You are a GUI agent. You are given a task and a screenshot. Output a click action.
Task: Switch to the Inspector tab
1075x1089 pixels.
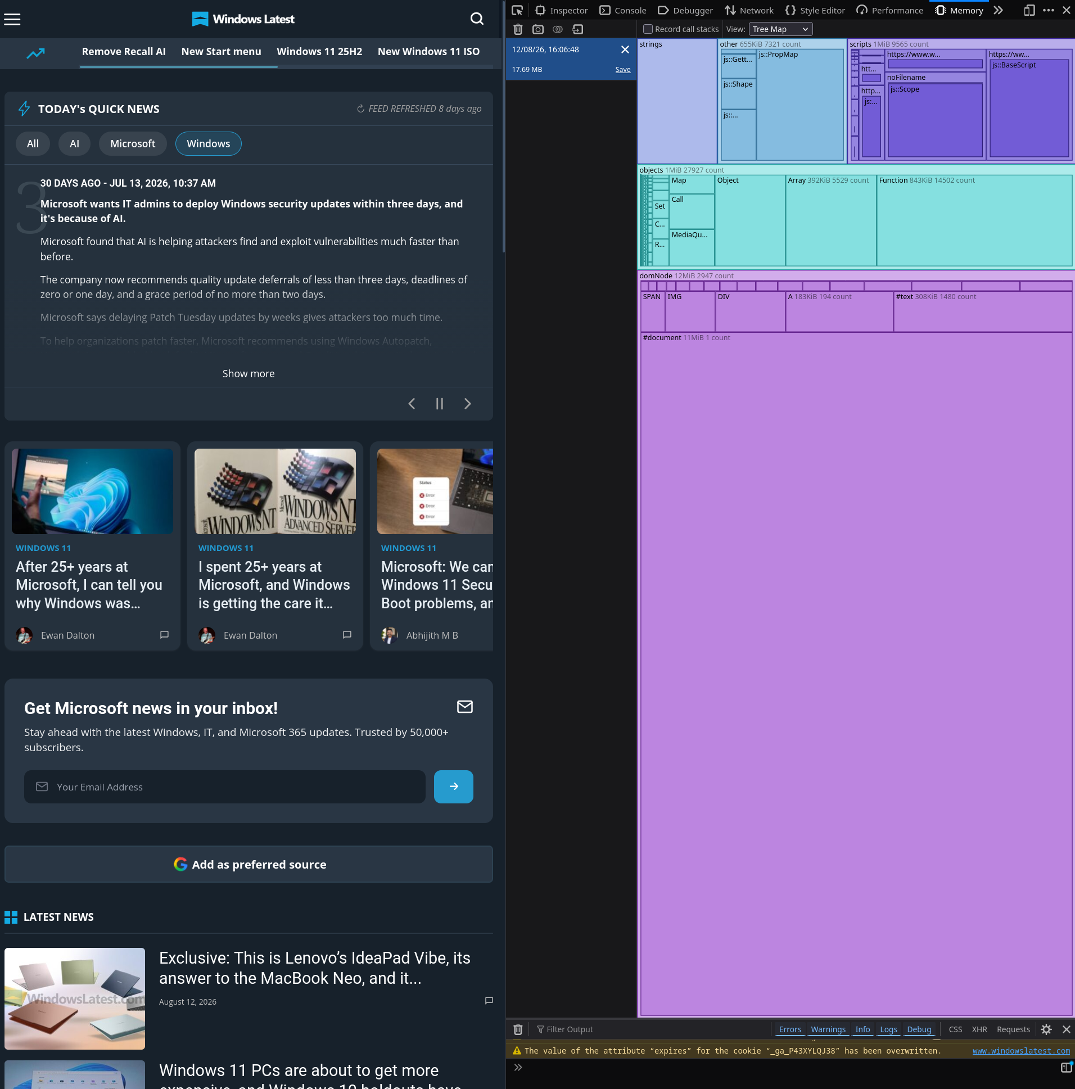click(x=561, y=10)
